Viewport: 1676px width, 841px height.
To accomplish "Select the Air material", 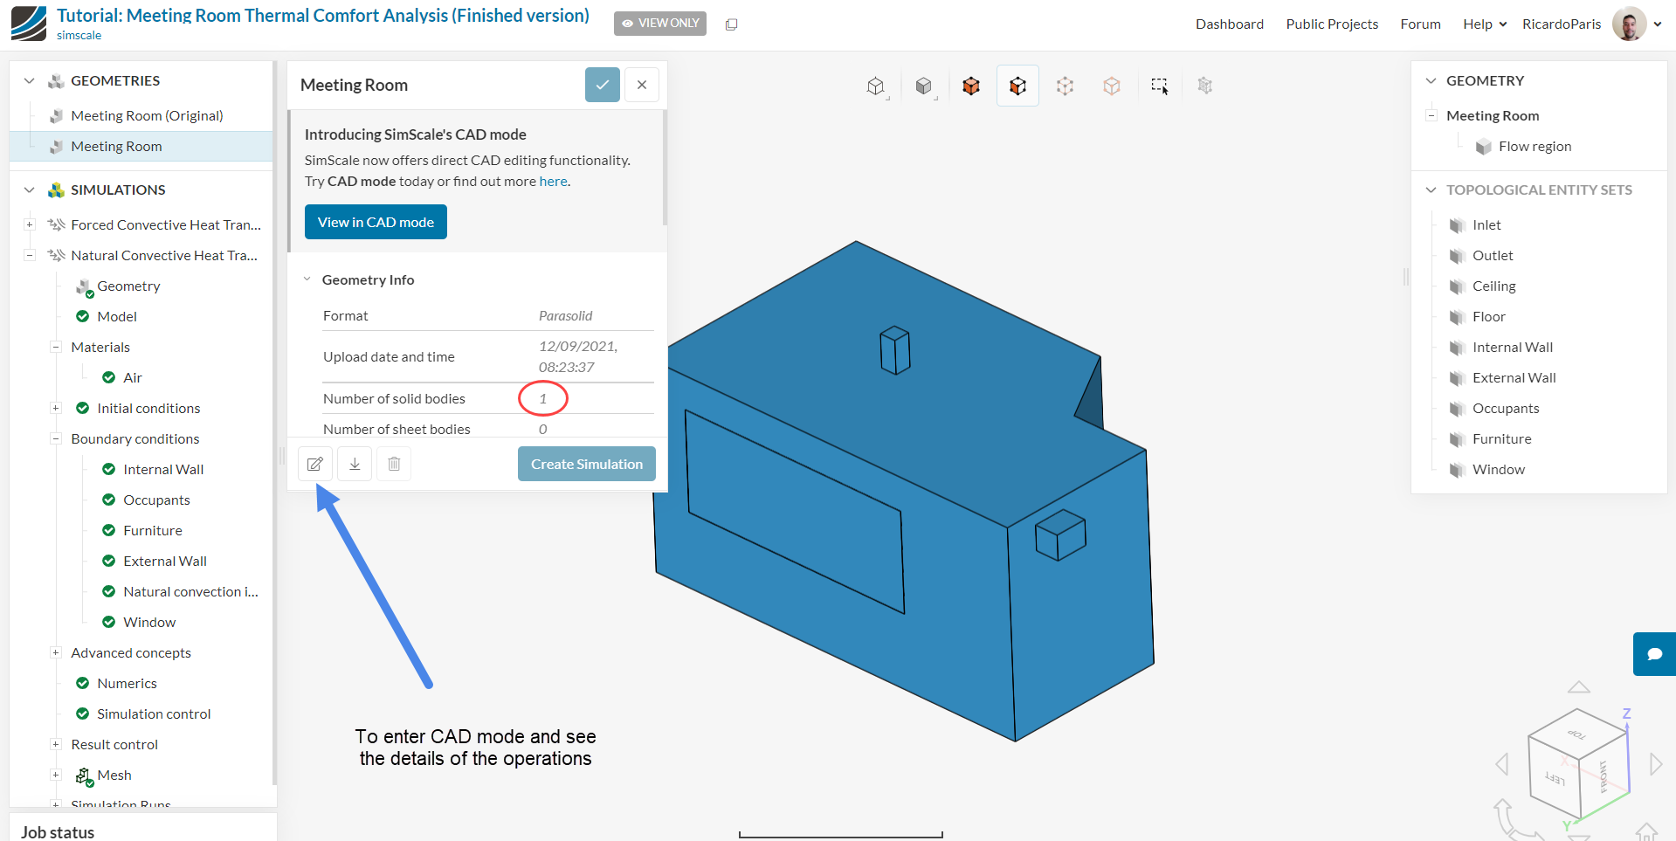I will pos(133,377).
